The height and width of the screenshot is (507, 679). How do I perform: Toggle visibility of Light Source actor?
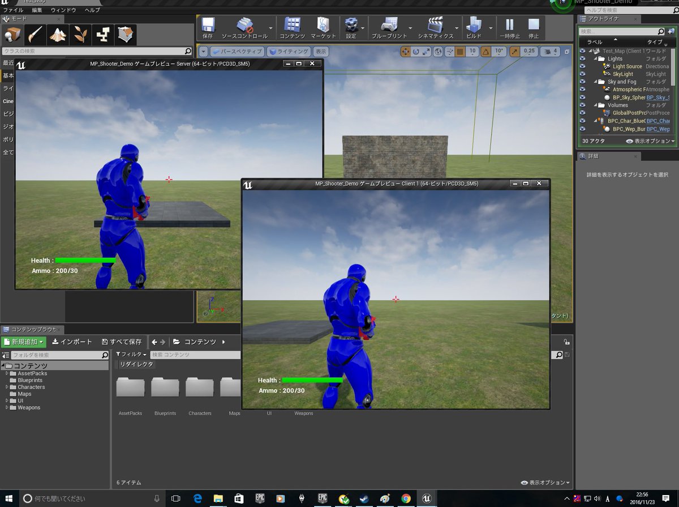pyautogui.click(x=582, y=66)
